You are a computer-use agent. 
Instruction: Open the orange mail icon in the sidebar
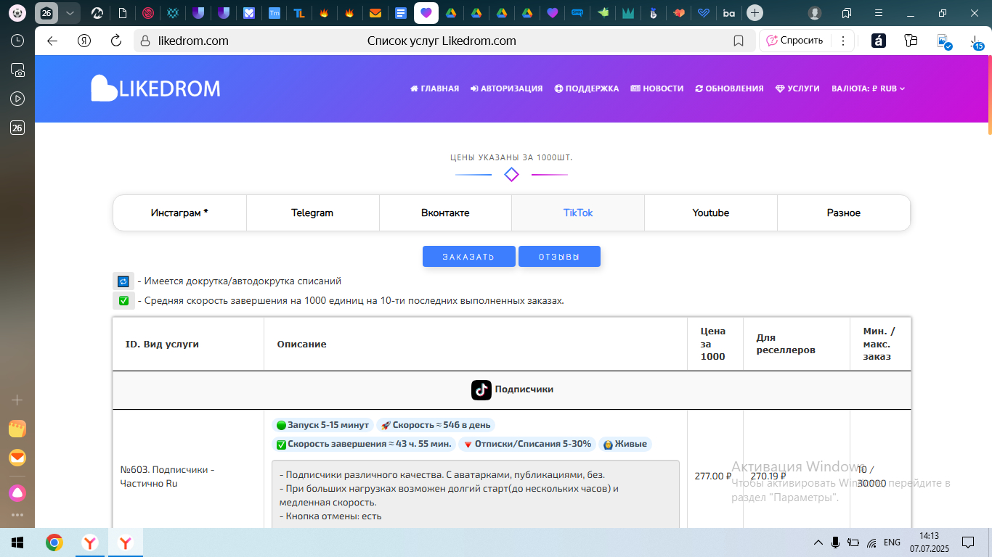17,458
